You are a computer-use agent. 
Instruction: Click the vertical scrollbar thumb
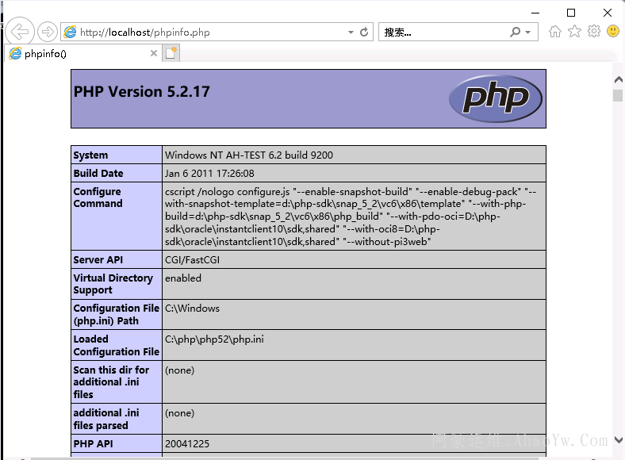point(618,96)
